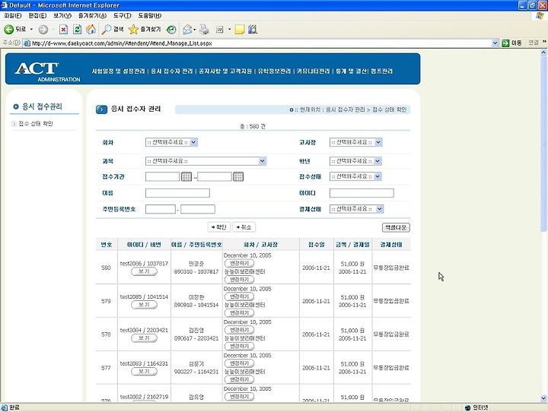
Task: Click the Back arrow toolbar icon
Action: click(8, 30)
